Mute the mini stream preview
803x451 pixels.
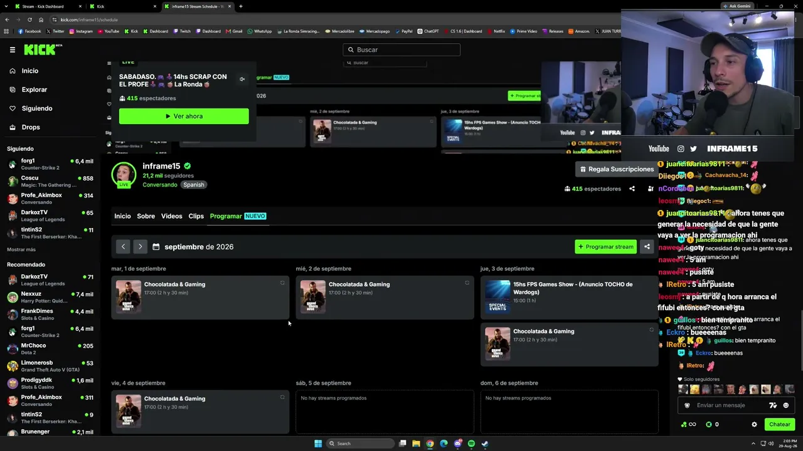tap(242, 79)
